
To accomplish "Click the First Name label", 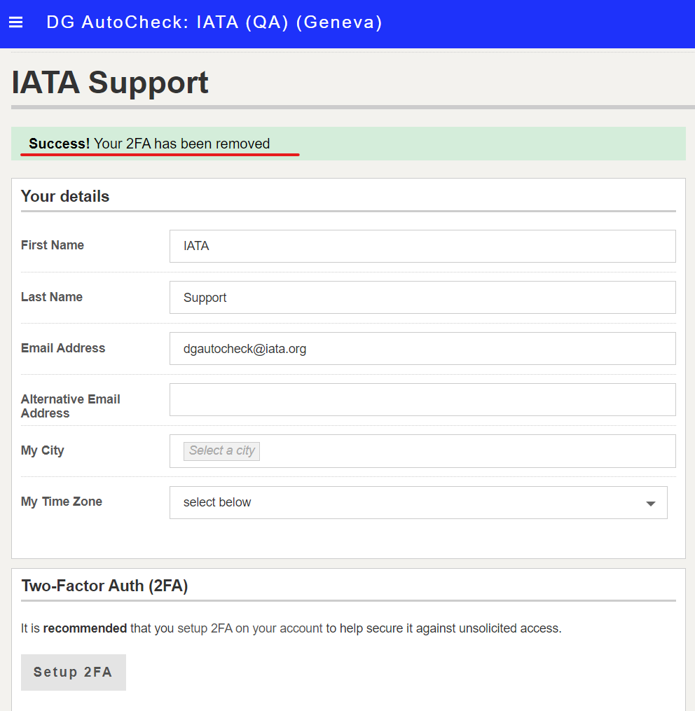I will (53, 245).
